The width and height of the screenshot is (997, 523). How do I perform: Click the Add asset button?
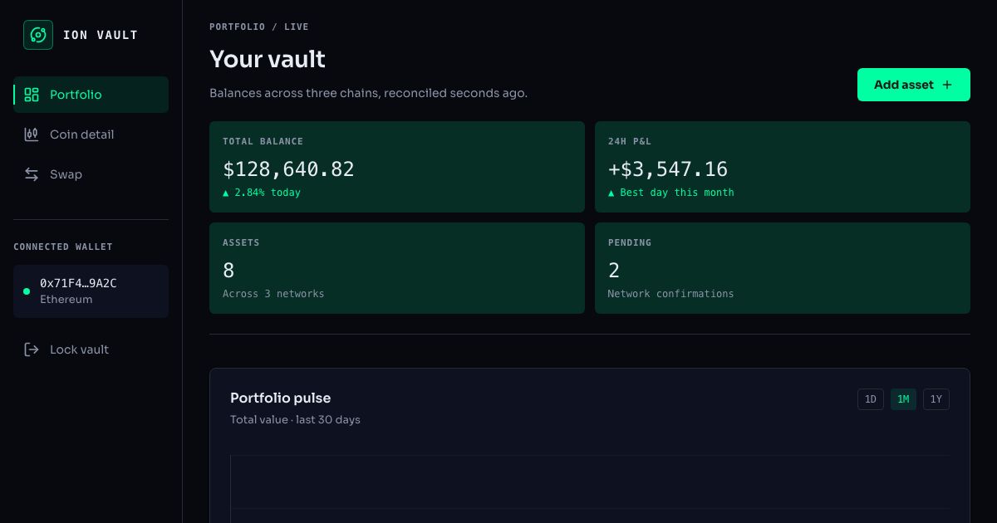tap(914, 85)
